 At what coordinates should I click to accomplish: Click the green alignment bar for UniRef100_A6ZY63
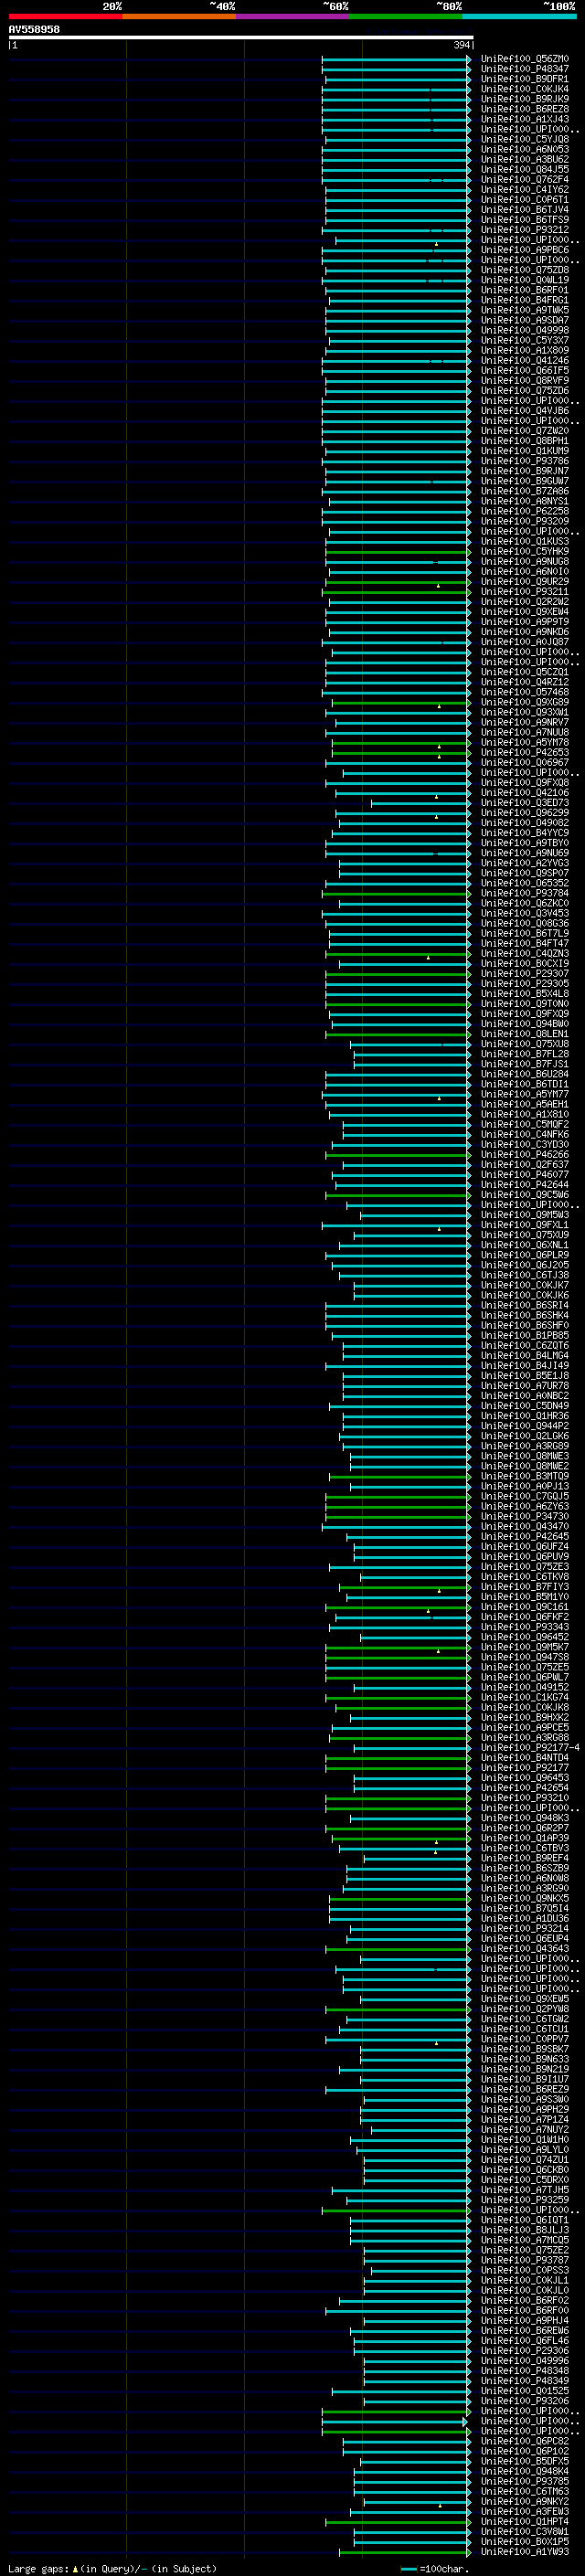coord(398,1506)
